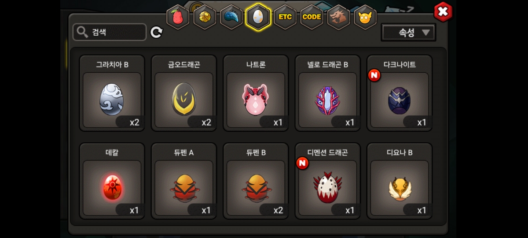
Task: Select the 그라치아 B silver egg
Action: pyautogui.click(x=112, y=93)
